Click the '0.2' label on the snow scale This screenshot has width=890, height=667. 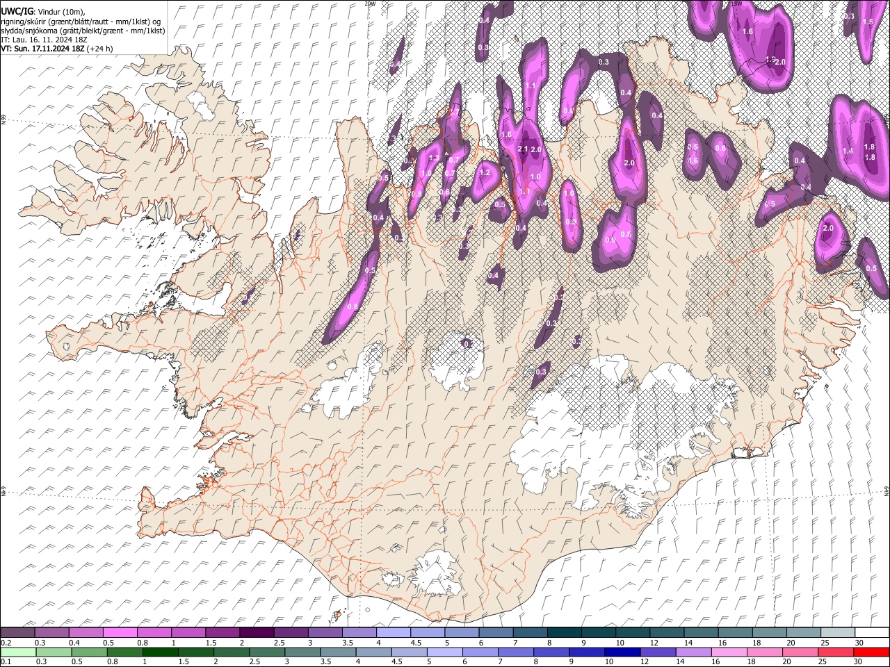5,642
